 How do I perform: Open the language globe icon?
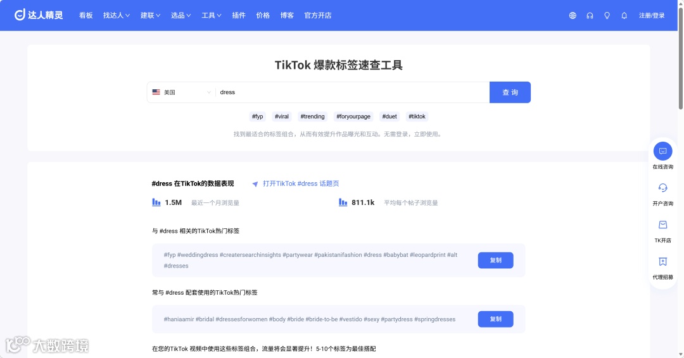[x=573, y=16]
